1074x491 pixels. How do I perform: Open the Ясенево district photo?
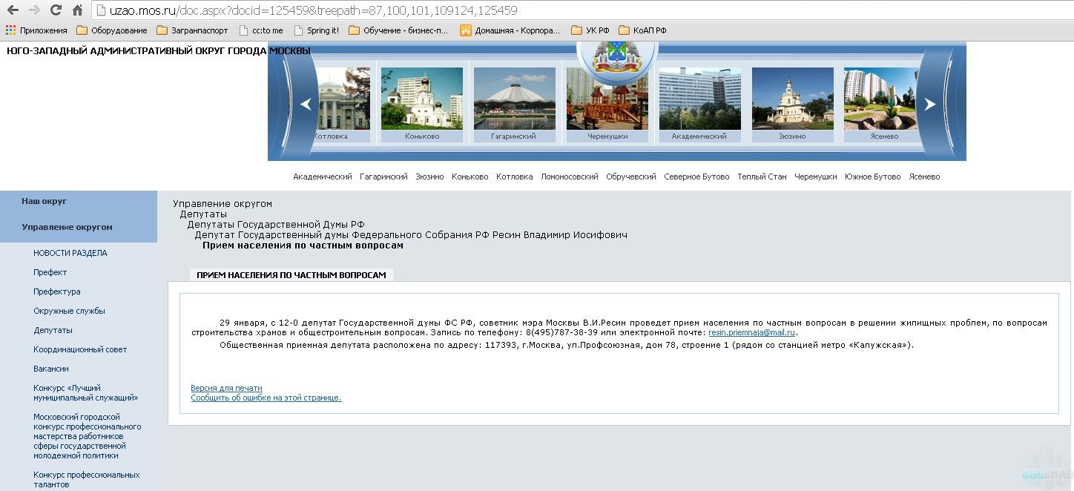click(880, 99)
